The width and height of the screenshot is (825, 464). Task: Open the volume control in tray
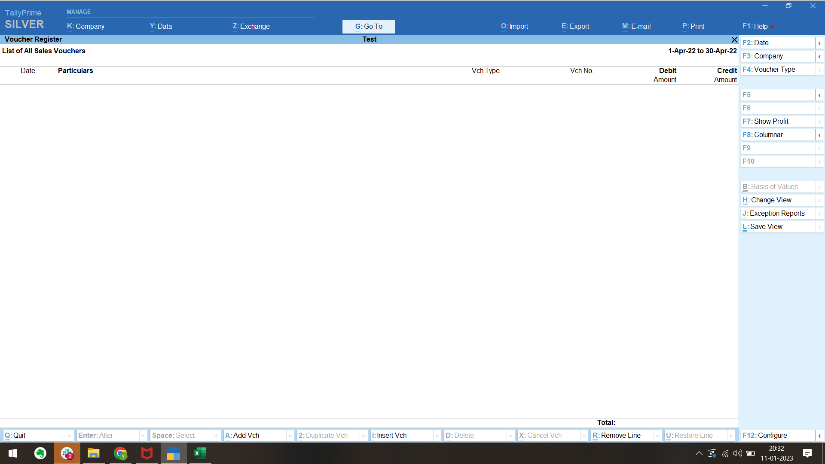pyautogui.click(x=738, y=453)
